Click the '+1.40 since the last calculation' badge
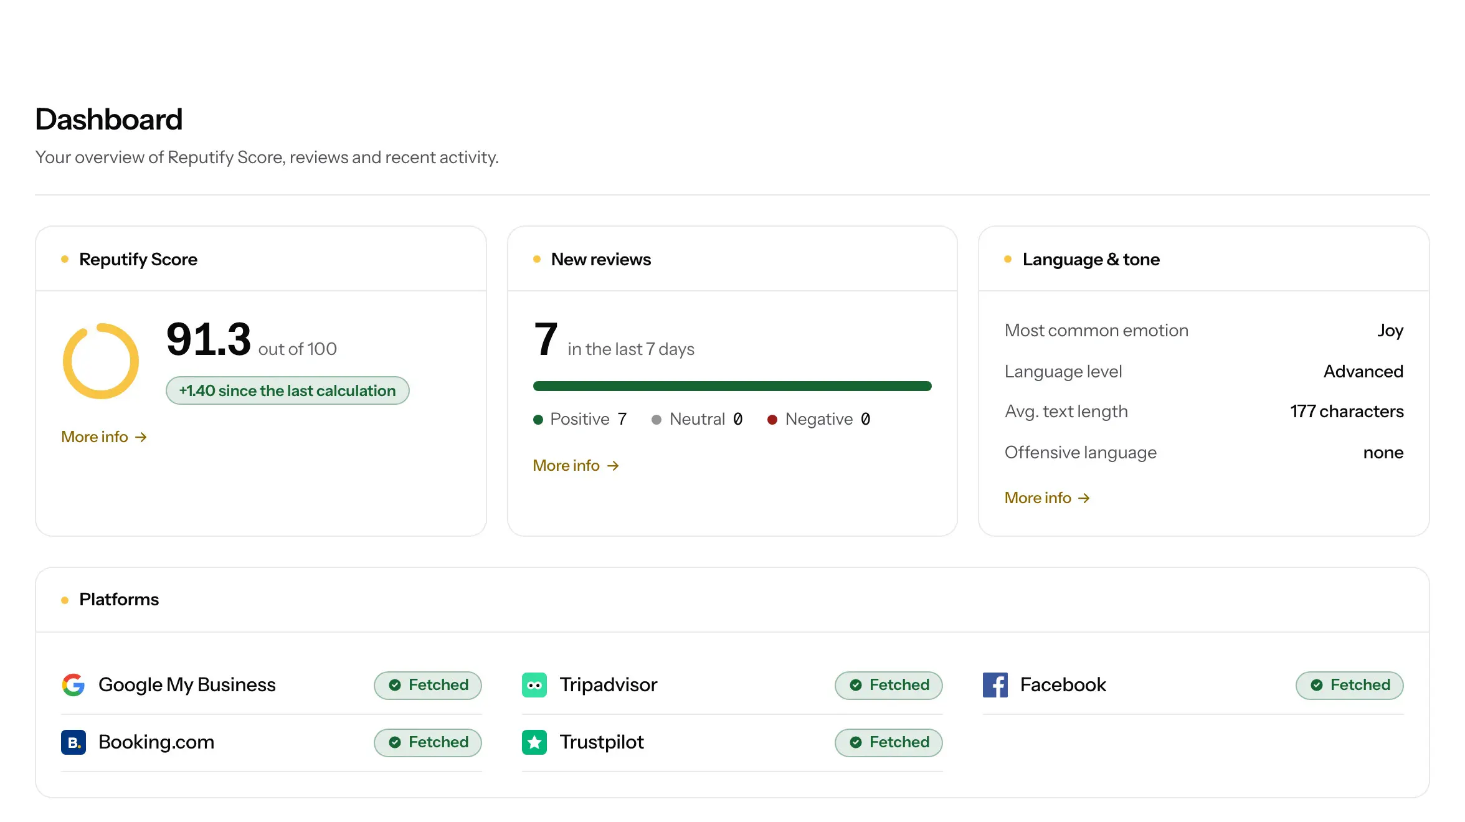Viewport: 1465px width, 822px height. [288, 390]
